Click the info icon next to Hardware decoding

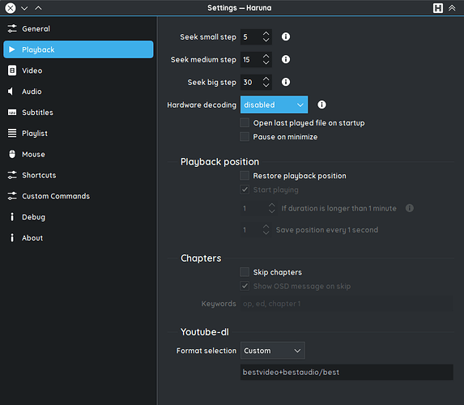(x=321, y=104)
